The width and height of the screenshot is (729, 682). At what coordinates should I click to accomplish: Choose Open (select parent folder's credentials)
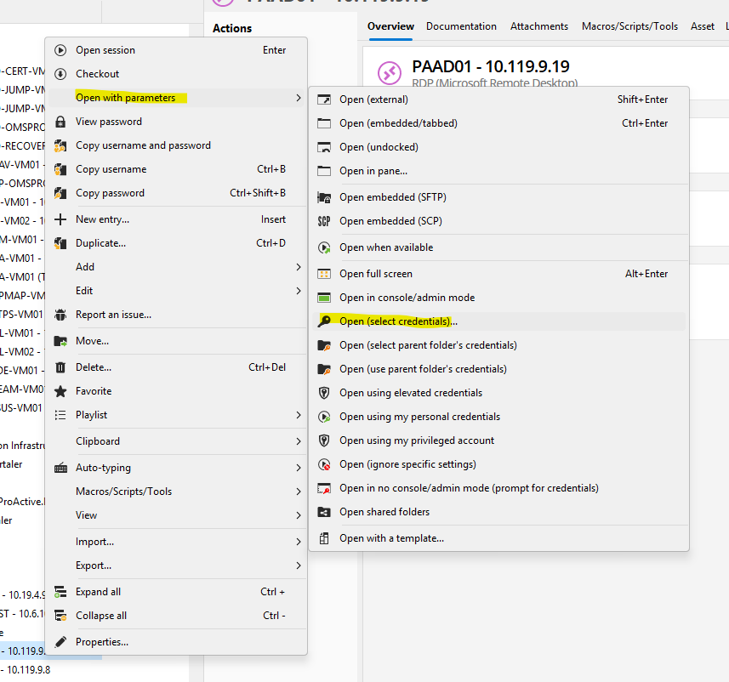(x=498, y=345)
